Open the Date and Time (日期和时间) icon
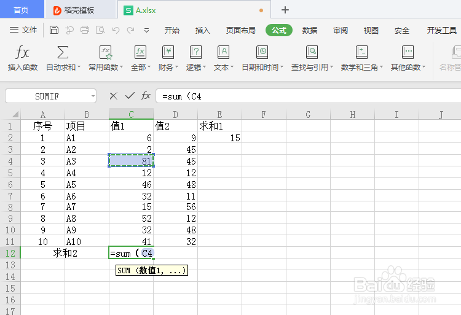461x315 pixels. point(262,53)
